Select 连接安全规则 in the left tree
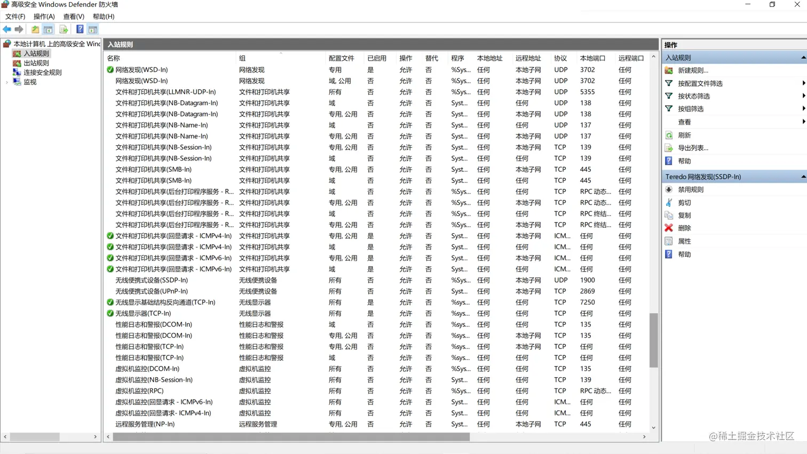Image resolution: width=807 pixels, height=454 pixels. coord(42,73)
